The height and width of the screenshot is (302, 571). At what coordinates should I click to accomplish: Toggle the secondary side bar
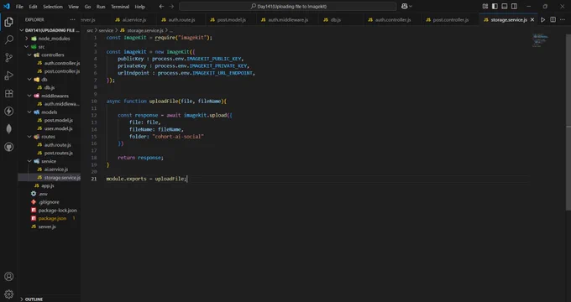click(x=514, y=6)
